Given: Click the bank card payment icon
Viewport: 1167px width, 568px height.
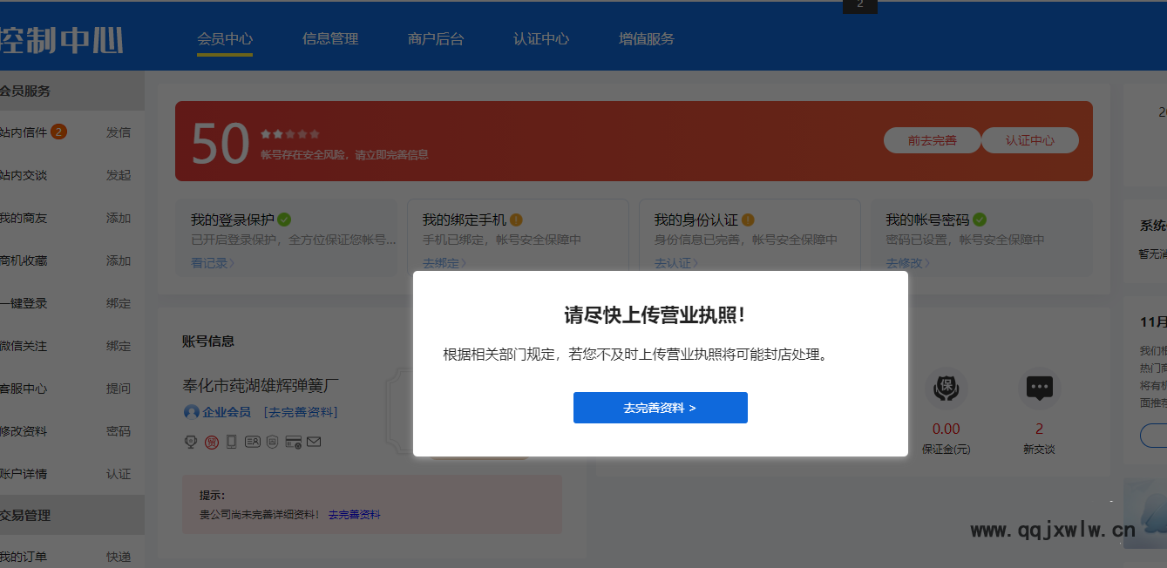Looking at the screenshot, I should point(293,442).
